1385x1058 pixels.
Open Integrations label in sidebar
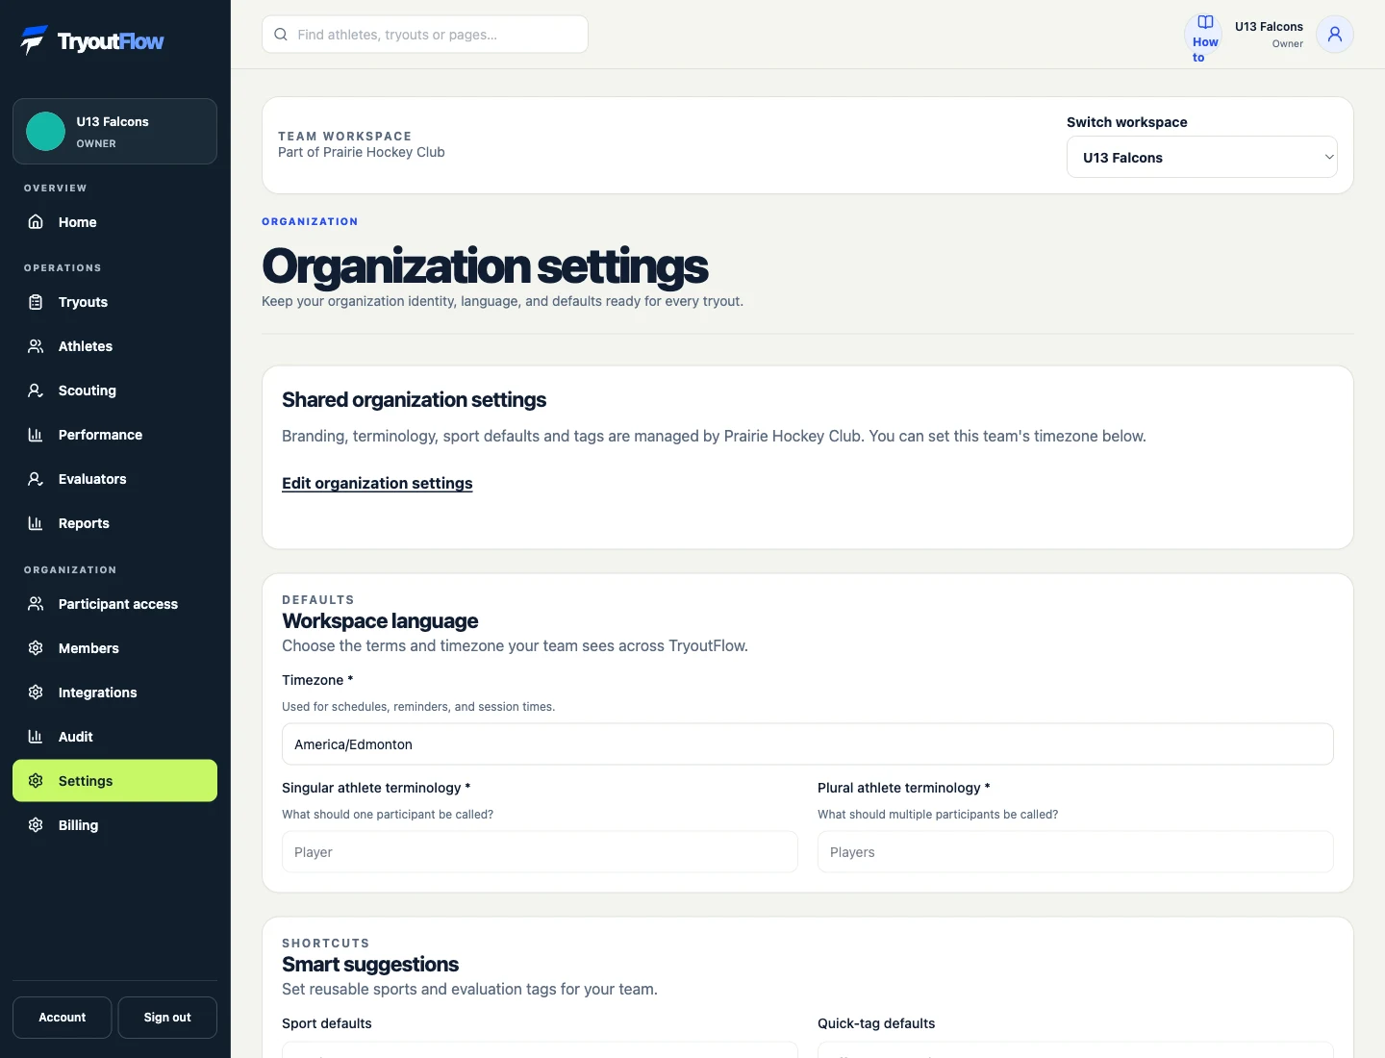pyautogui.click(x=97, y=693)
